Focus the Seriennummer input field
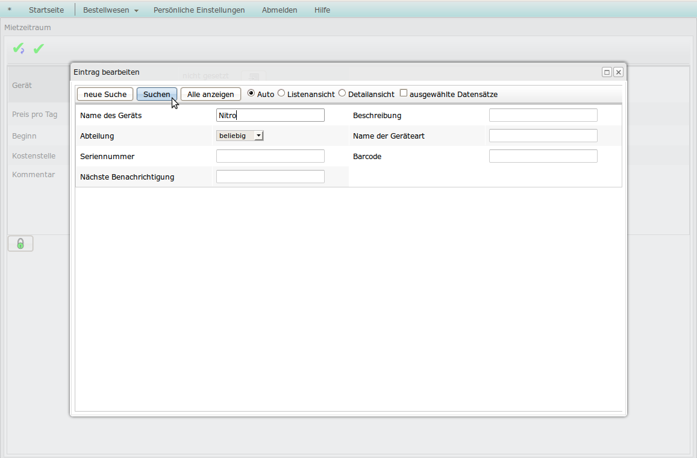The height and width of the screenshot is (458, 697). coord(270,157)
